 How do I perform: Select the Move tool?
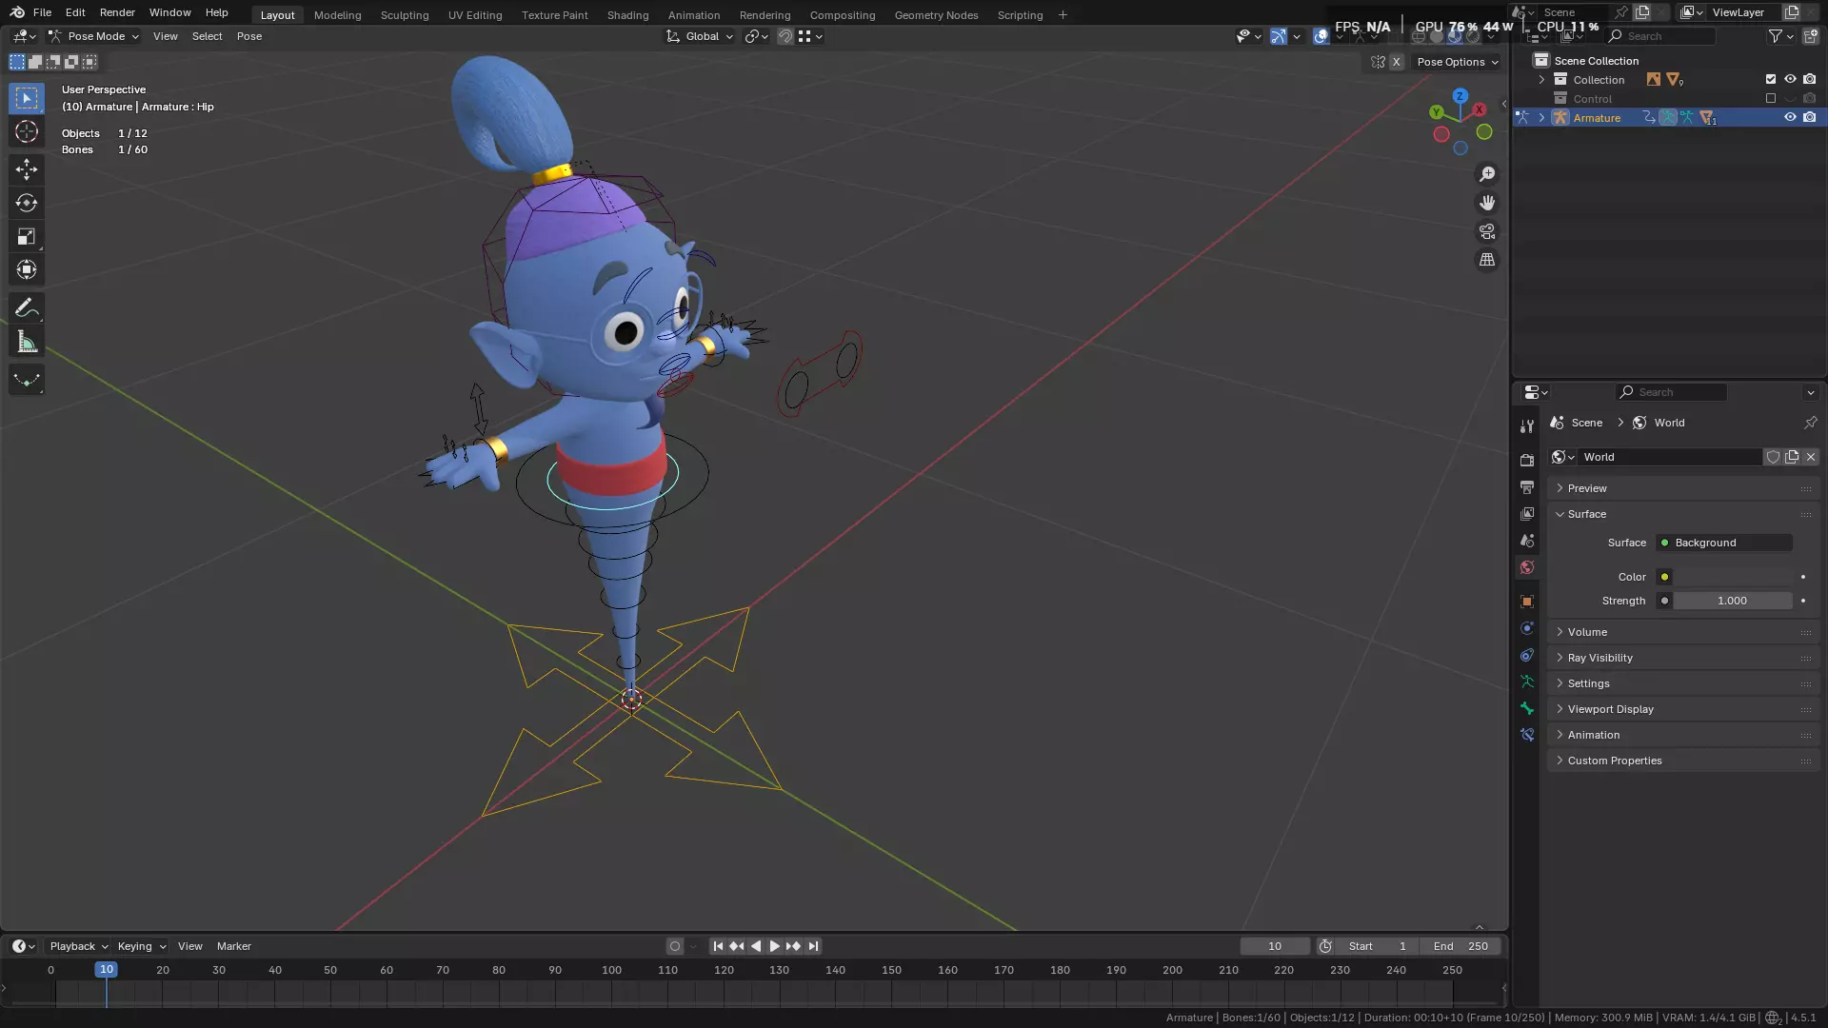(27, 169)
